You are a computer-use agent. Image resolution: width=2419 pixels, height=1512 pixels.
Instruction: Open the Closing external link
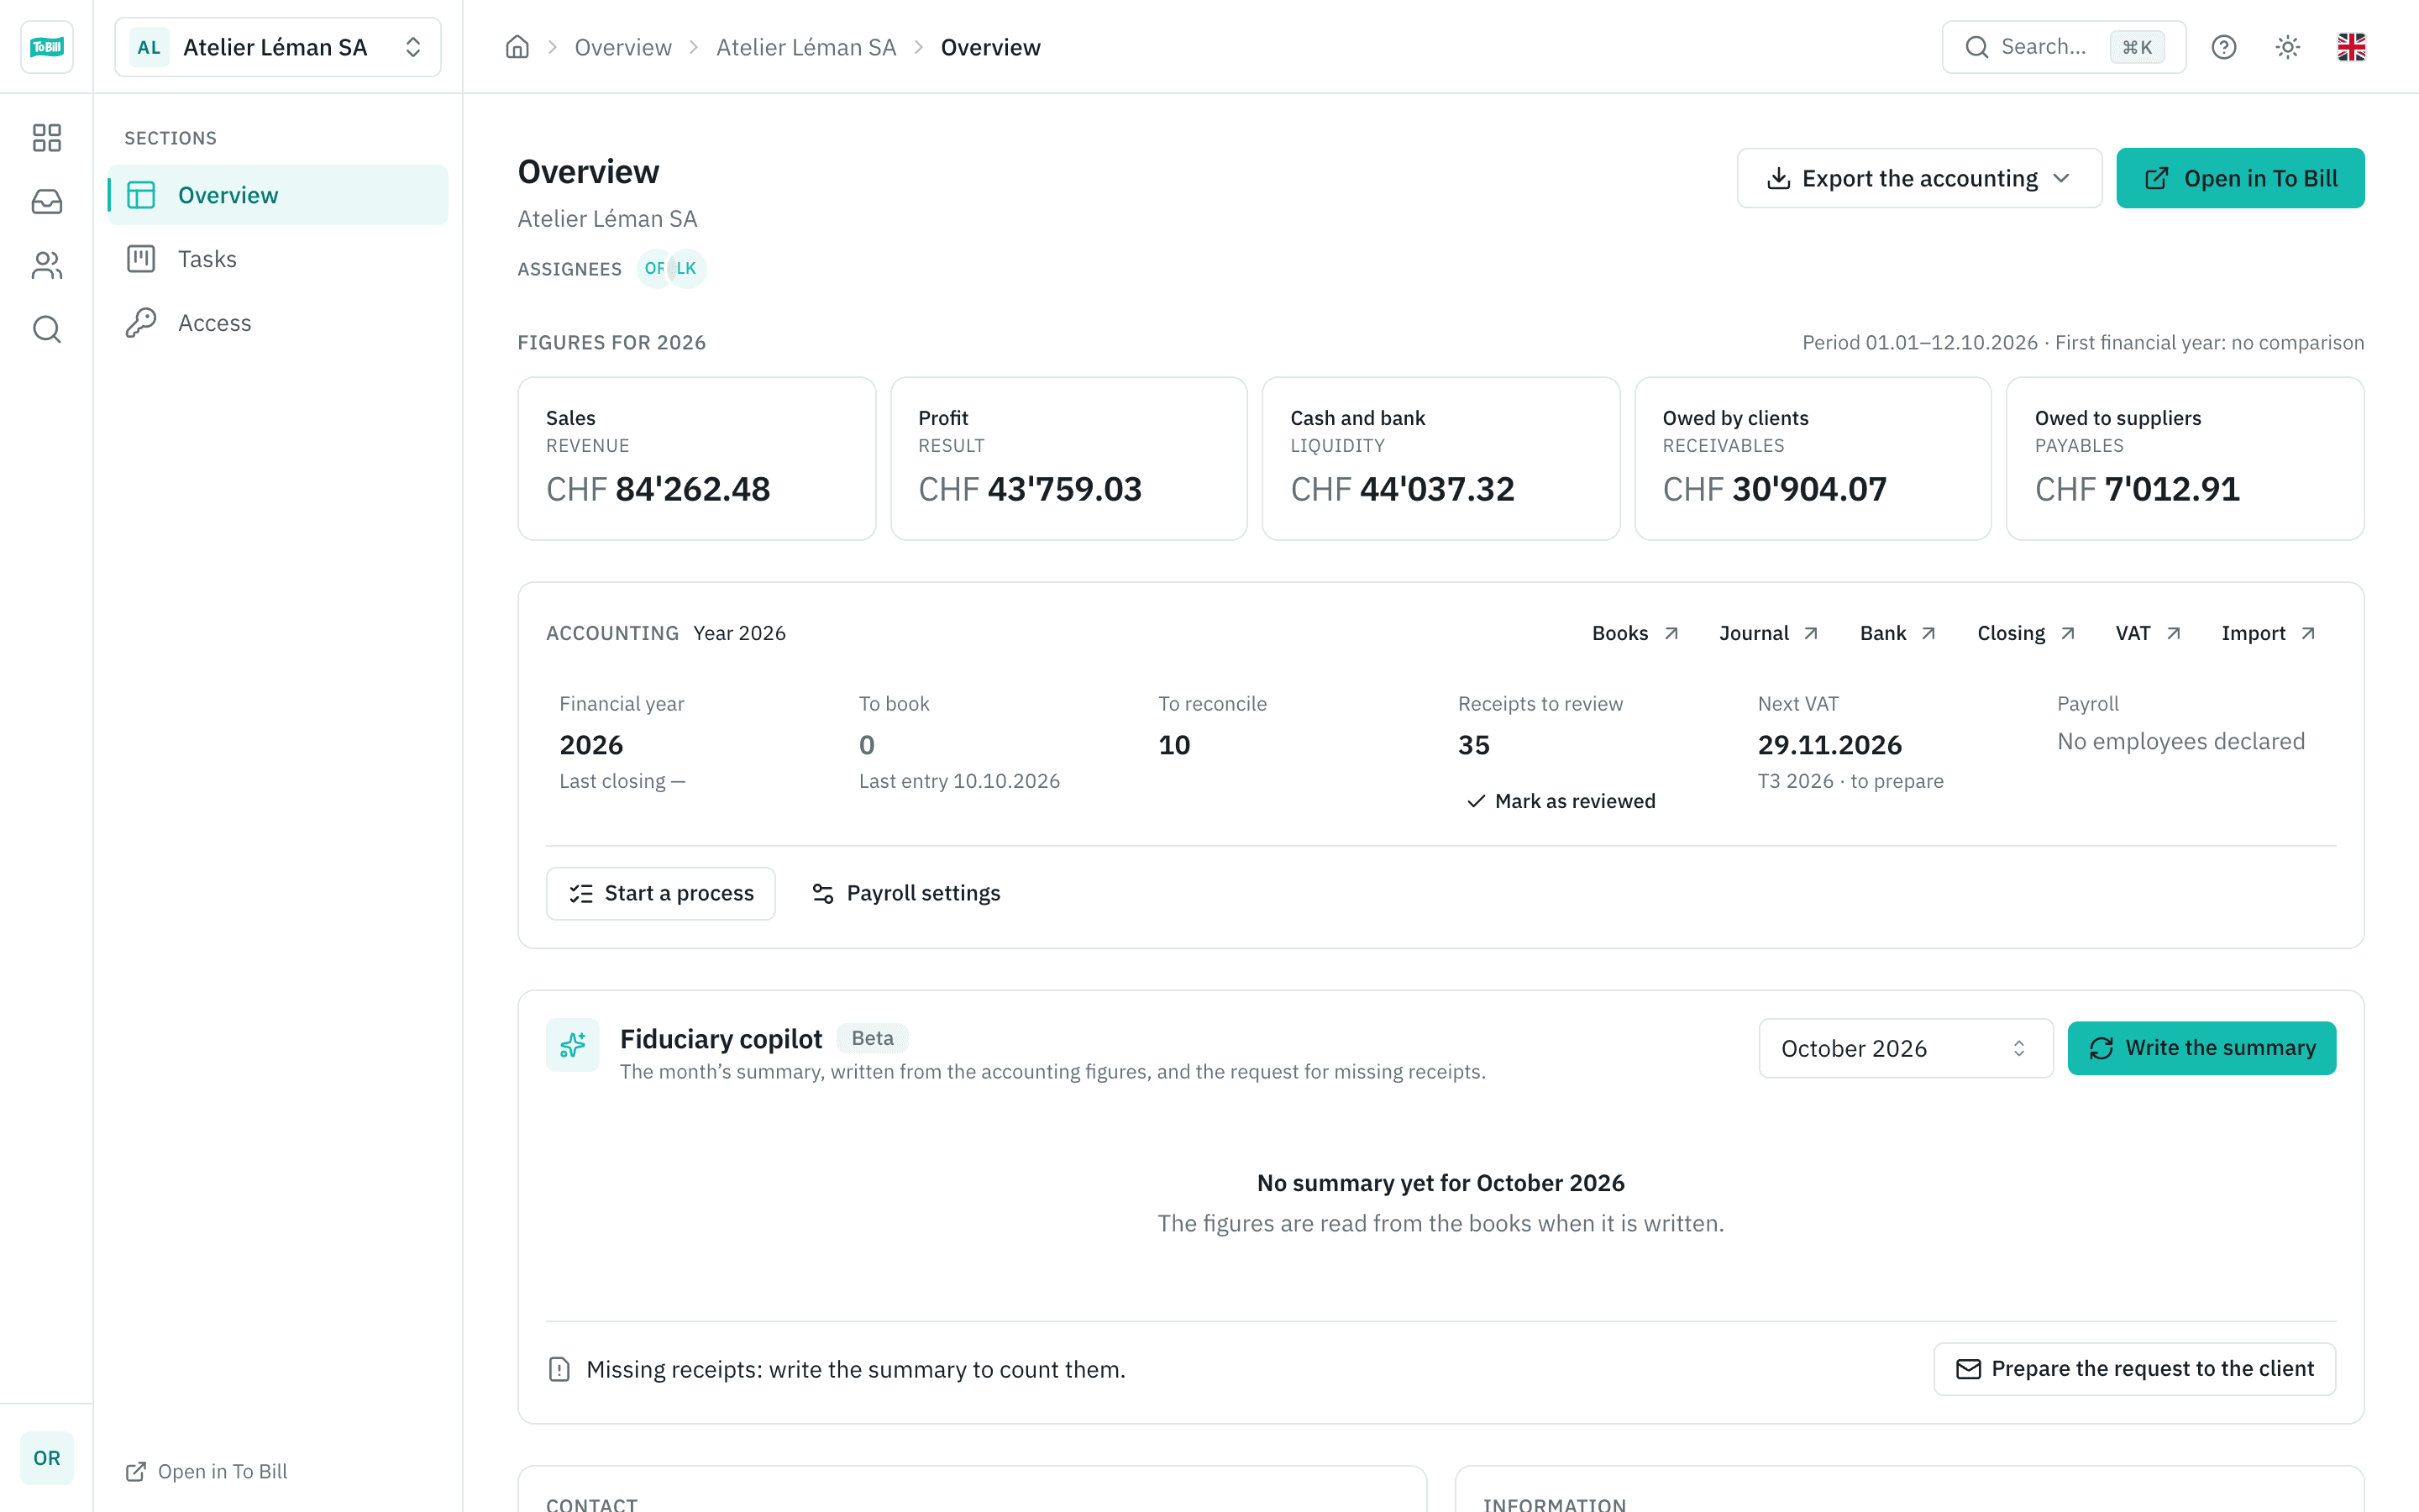pyautogui.click(x=2025, y=633)
